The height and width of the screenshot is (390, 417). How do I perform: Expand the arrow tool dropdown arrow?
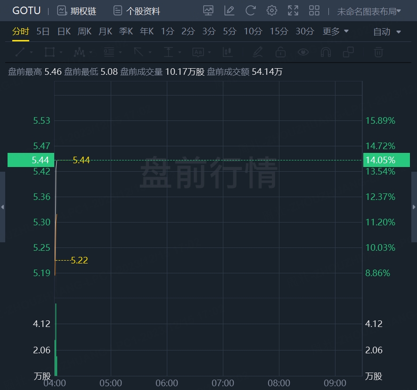coord(150,52)
